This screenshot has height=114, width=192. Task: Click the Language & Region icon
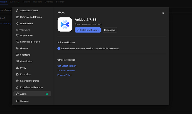17,42
